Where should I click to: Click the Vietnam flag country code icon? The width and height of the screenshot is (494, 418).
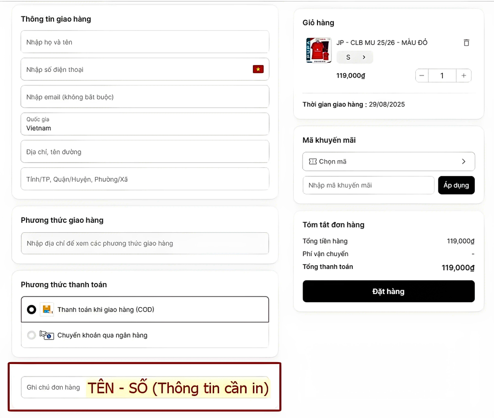click(x=258, y=69)
